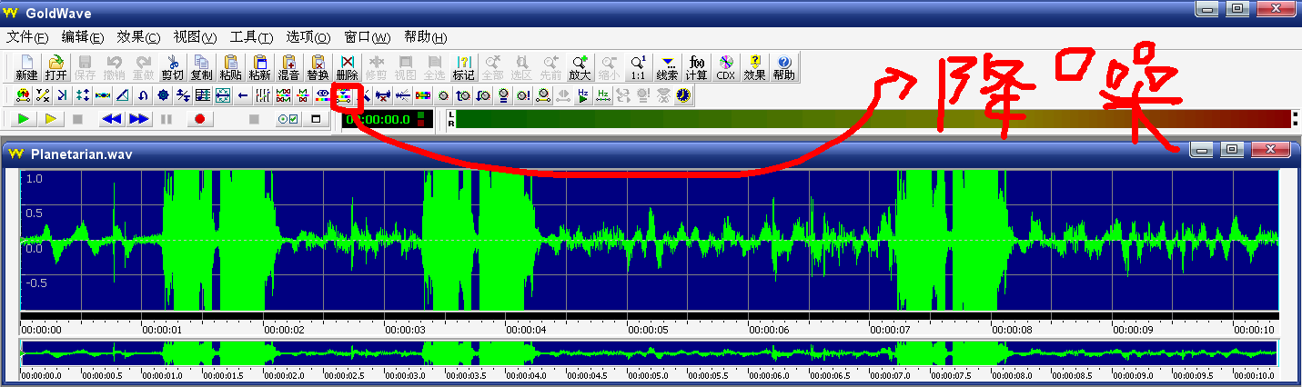Open the 效果(C) menu
This screenshot has height=387, width=1302.
[x=138, y=37]
